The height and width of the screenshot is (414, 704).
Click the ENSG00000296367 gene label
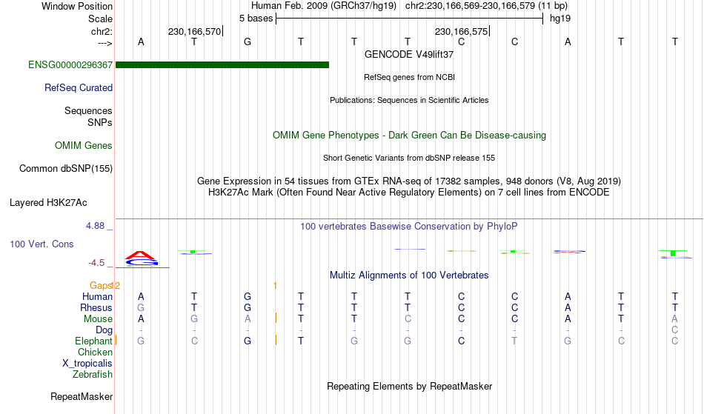tap(70, 65)
